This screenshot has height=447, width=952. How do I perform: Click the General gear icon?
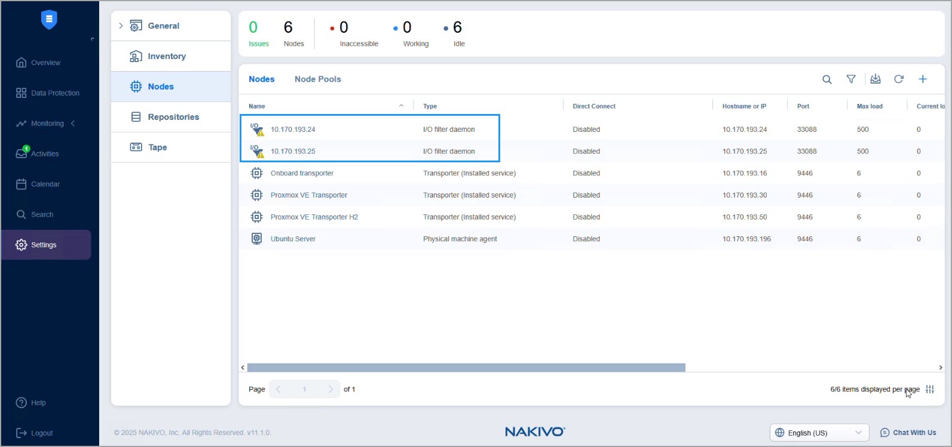(136, 26)
